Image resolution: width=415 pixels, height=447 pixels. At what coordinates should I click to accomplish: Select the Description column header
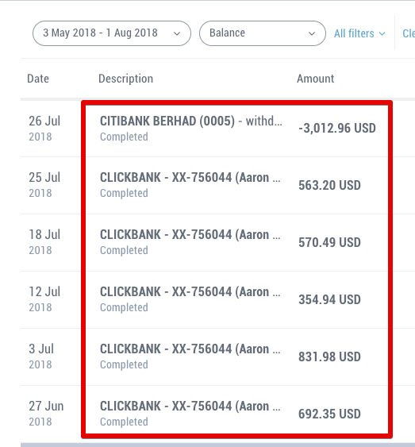(x=125, y=79)
